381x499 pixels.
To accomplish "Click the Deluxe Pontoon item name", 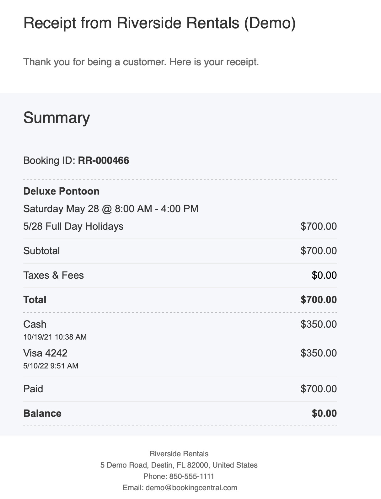I will 61,191.
